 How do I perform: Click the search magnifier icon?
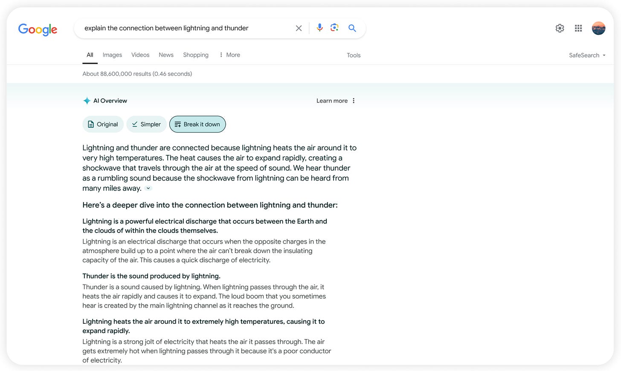[352, 28]
